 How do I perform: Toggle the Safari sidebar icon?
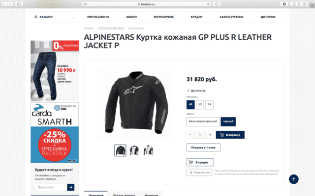[x=19, y=4]
